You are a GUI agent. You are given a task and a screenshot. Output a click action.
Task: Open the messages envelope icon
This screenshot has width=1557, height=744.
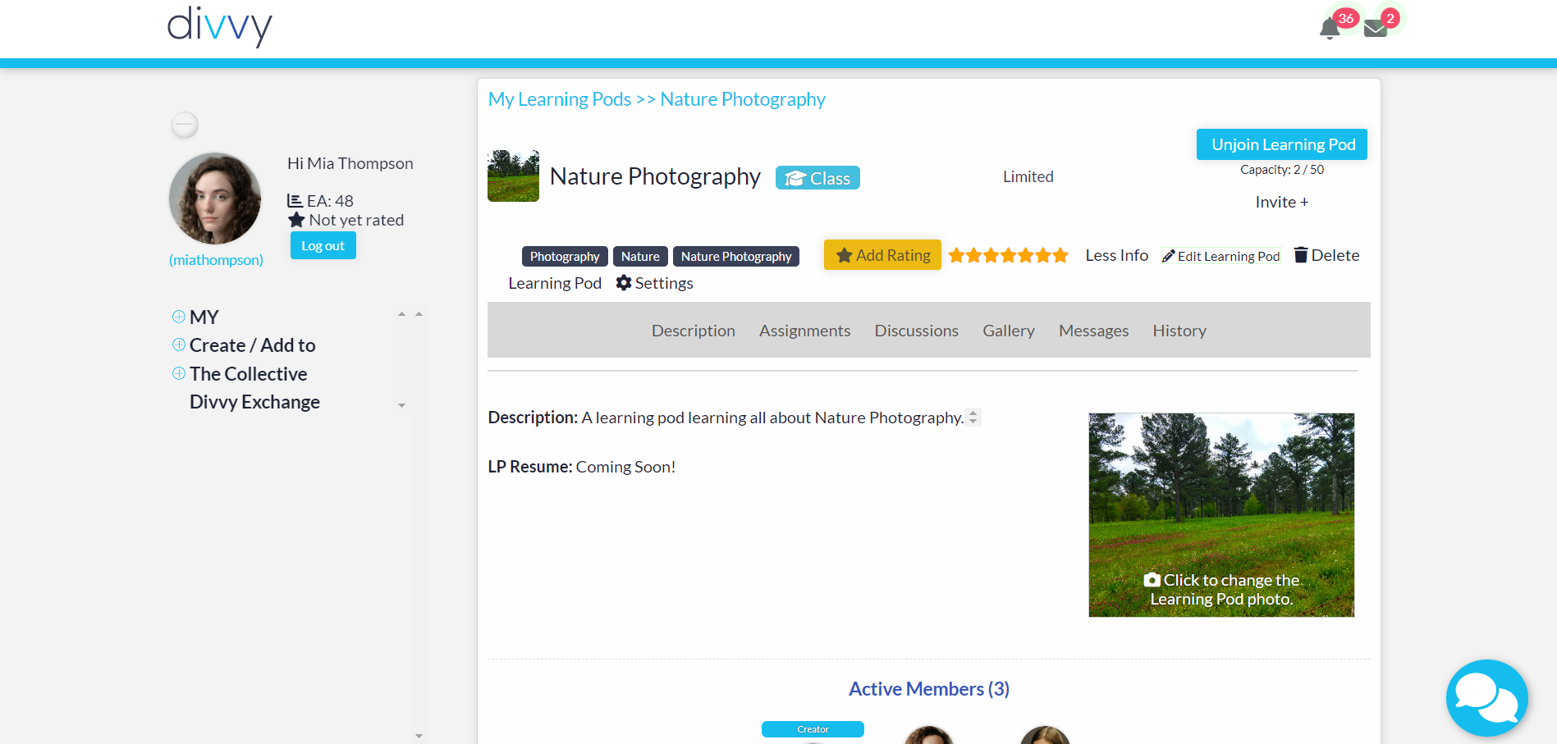(1376, 29)
